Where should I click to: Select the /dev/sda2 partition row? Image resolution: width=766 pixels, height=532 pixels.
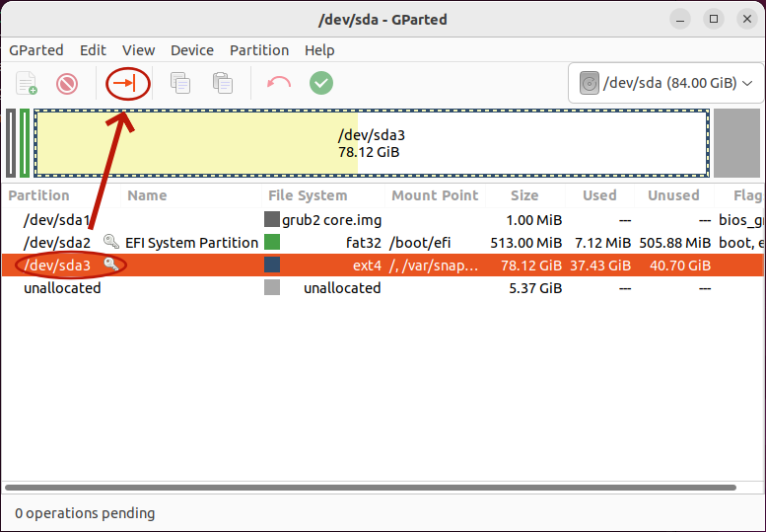coord(383,243)
